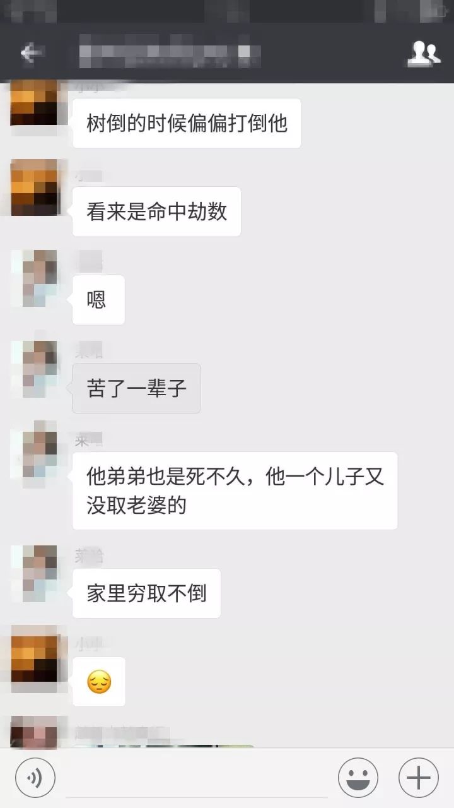This screenshot has height=808, width=454.
Task: Open group members icon in header
Action: tap(422, 54)
